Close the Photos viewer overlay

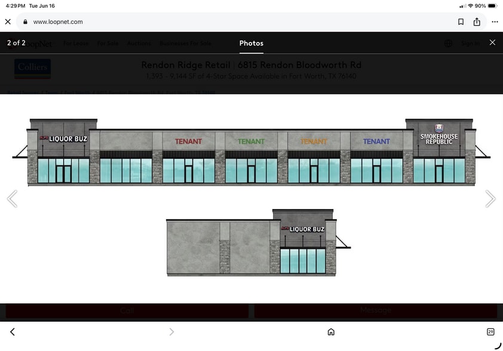492,42
